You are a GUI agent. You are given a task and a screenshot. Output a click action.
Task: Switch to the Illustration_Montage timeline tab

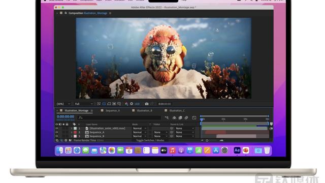pos(77,111)
